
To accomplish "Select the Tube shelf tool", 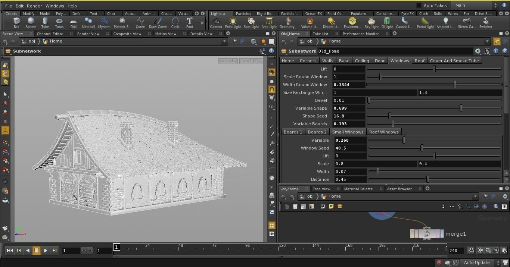I will pos(45,23).
